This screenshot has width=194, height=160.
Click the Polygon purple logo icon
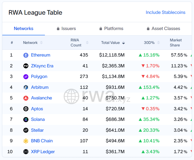tap(26, 76)
